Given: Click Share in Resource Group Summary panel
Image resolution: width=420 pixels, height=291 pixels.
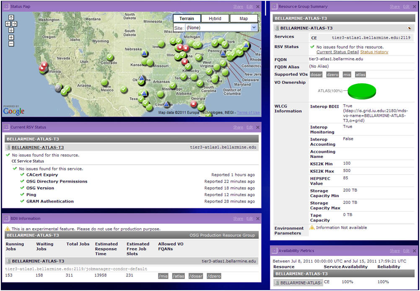Looking at the screenshot, I should [394, 7].
